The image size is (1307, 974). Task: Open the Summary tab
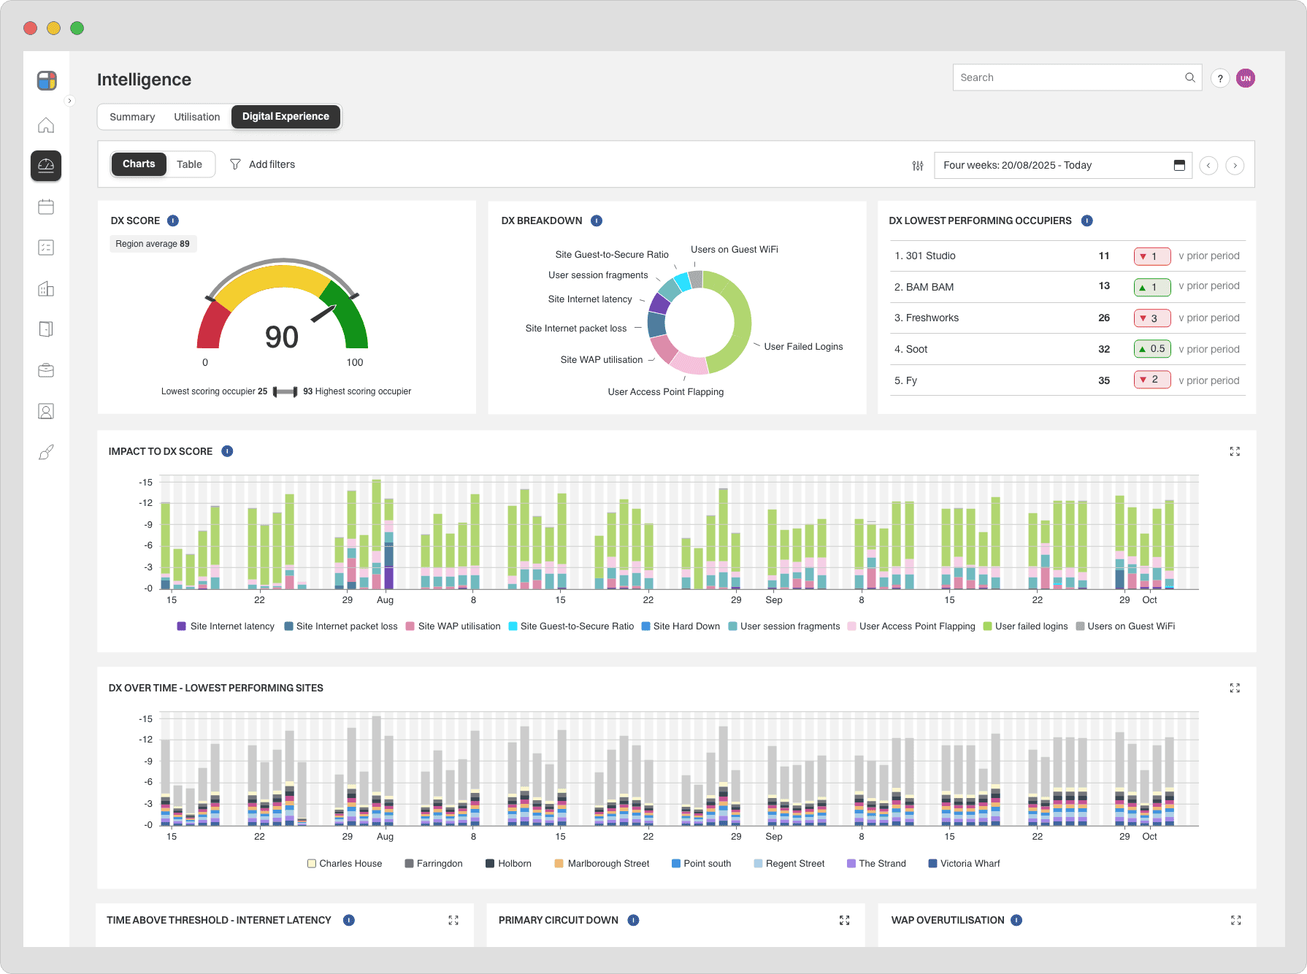tap(132, 117)
